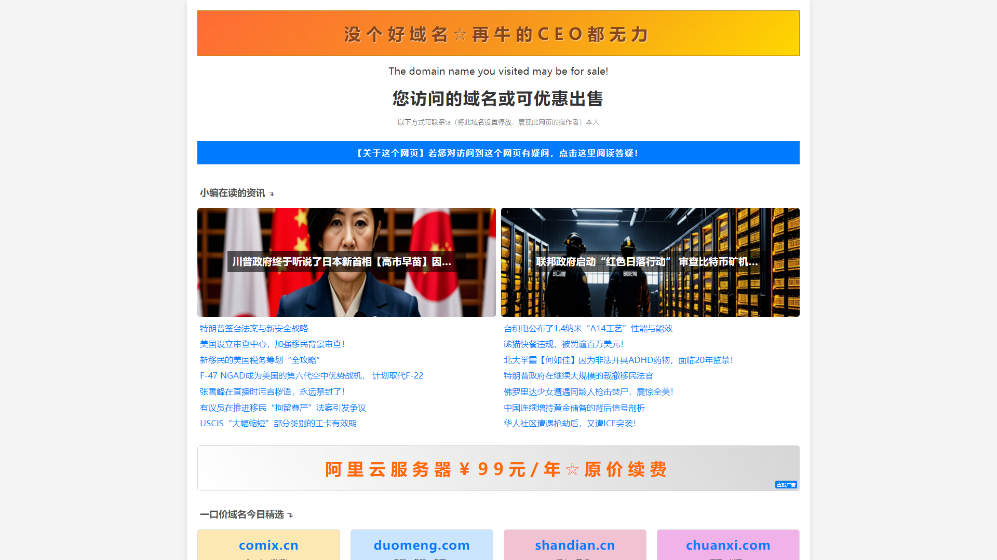Click the small 直投广告 badge icon
Viewport: 997px width, 560px height.
(x=786, y=485)
